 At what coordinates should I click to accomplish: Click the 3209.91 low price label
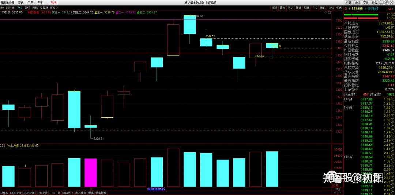tap(98, 138)
